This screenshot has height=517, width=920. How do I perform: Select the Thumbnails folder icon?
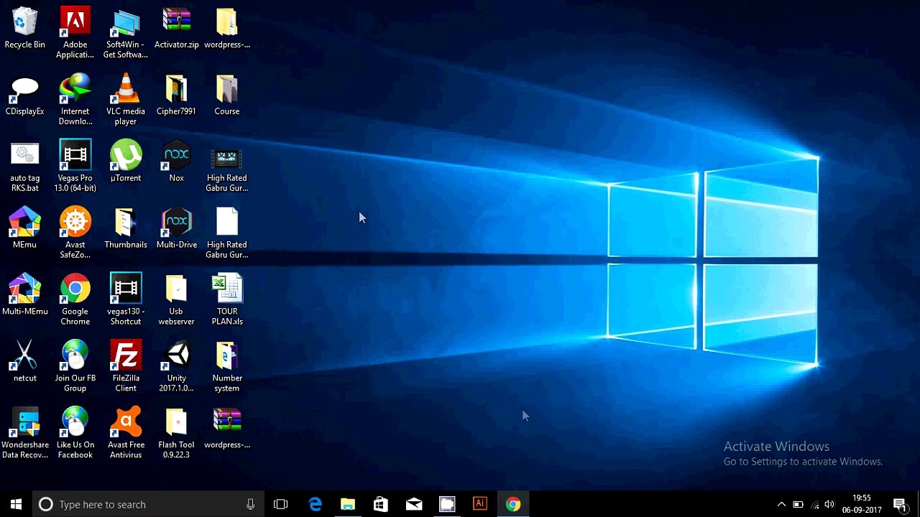(x=126, y=229)
